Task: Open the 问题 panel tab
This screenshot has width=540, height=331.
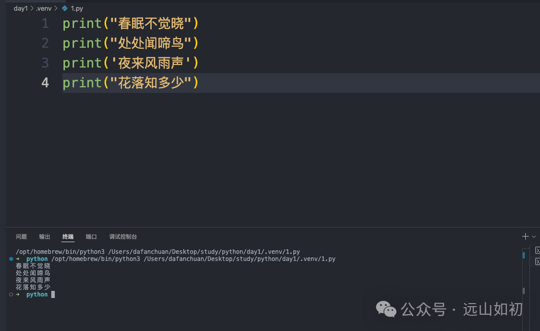Action: pyautogui.click(x=21, y=237)
